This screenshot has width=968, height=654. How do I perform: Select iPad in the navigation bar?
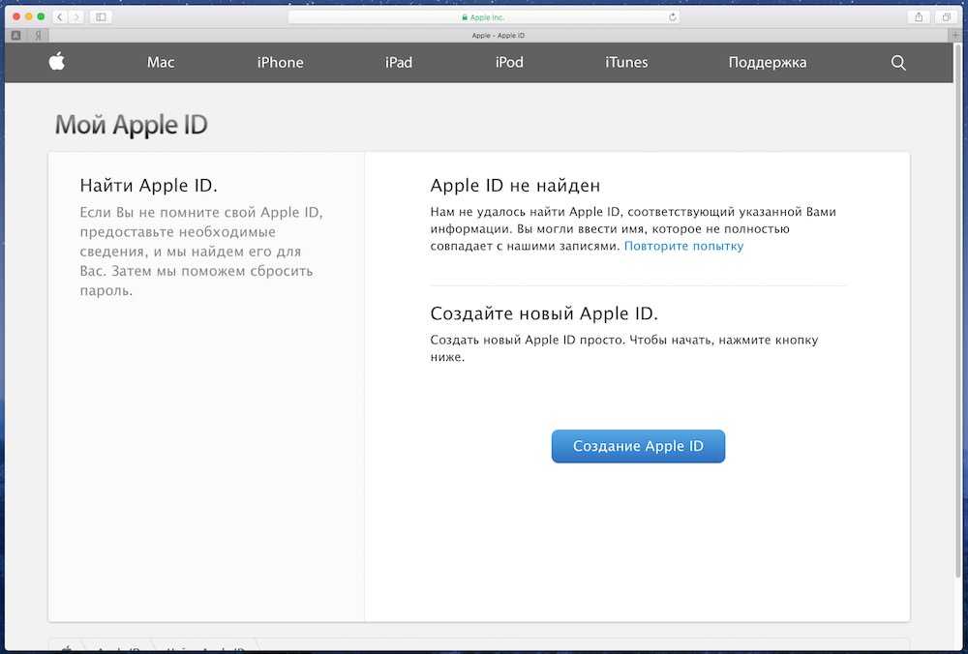[399, 62]
